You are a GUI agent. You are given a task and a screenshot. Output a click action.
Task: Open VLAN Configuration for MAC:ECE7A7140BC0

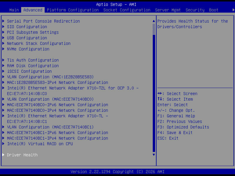coord(50,99)
